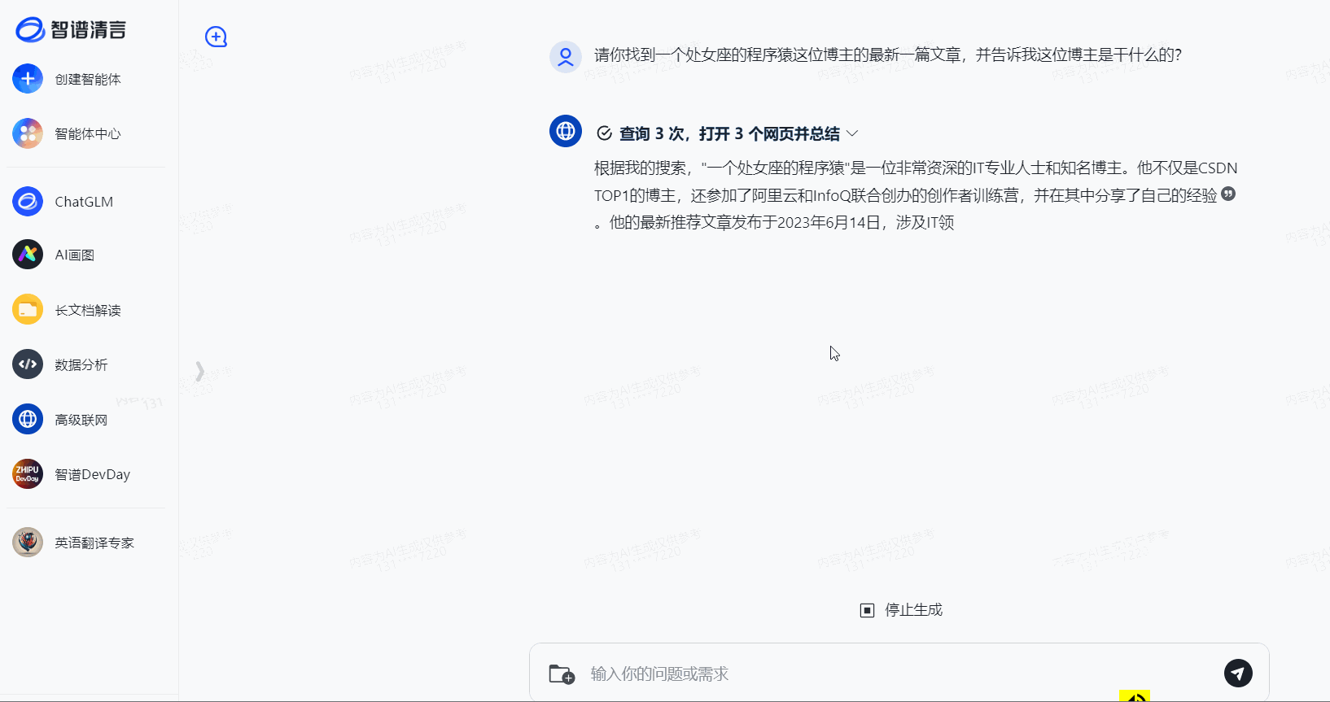Click the blue plus icon for 创建智能体
Viewport: 1330px width, 702px height.
coord(28,79)
